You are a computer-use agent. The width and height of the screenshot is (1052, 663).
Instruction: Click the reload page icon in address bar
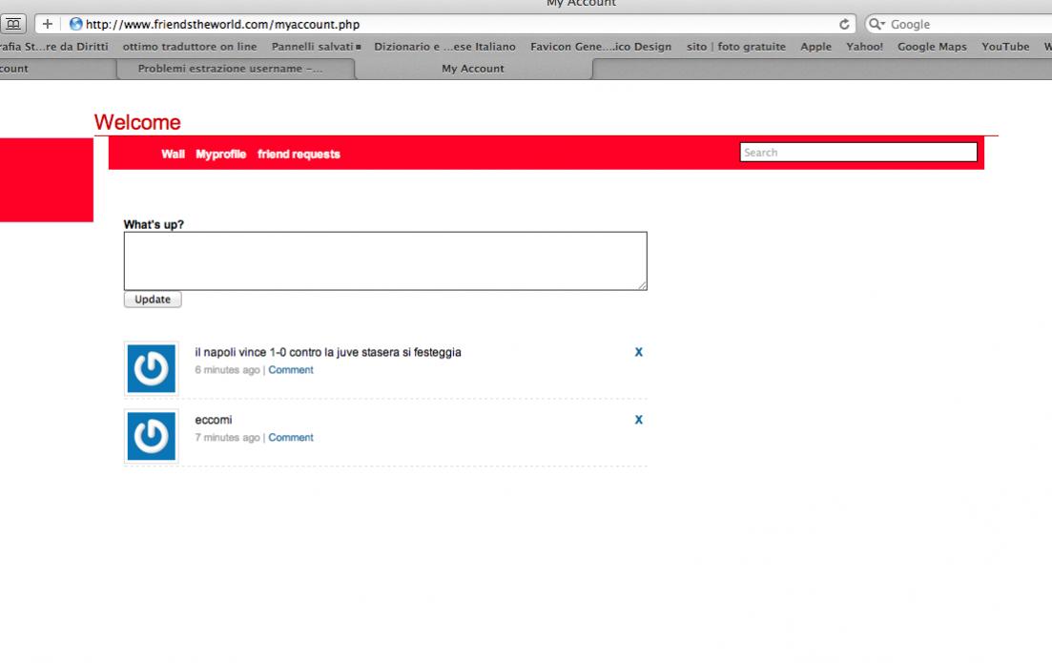(844, 25)
